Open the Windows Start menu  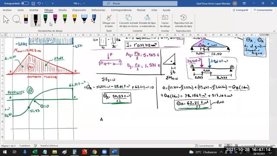[x=5, y=152]
